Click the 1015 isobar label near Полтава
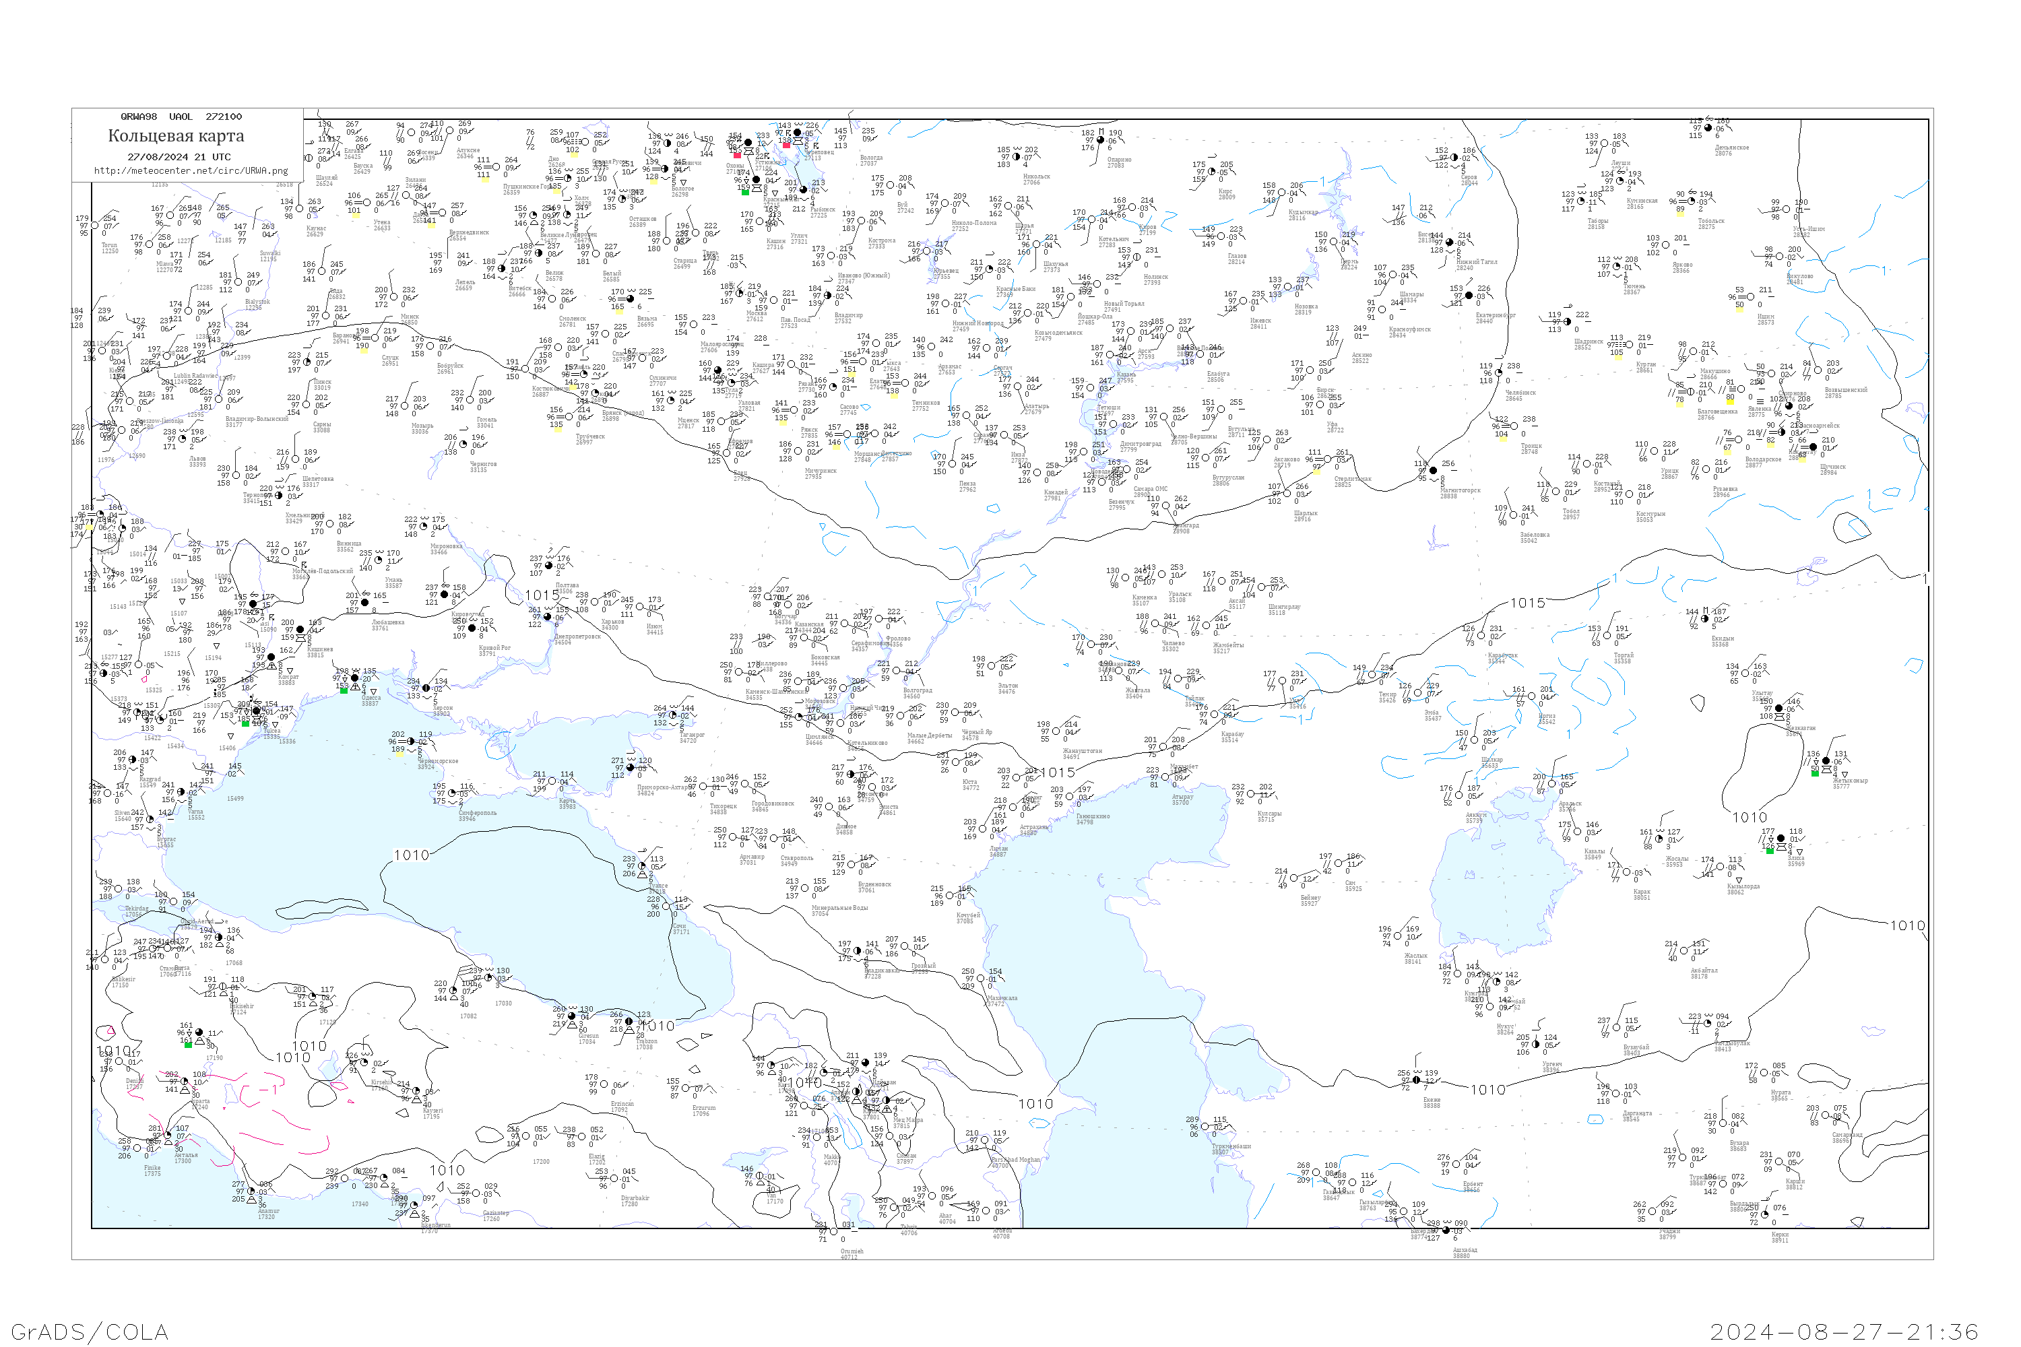Screen dimensions: 2021x1347 542,595
